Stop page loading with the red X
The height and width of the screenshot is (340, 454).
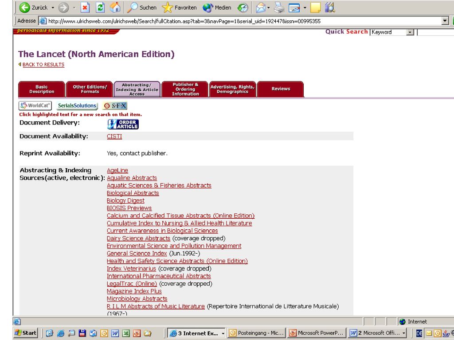(85, 8)
